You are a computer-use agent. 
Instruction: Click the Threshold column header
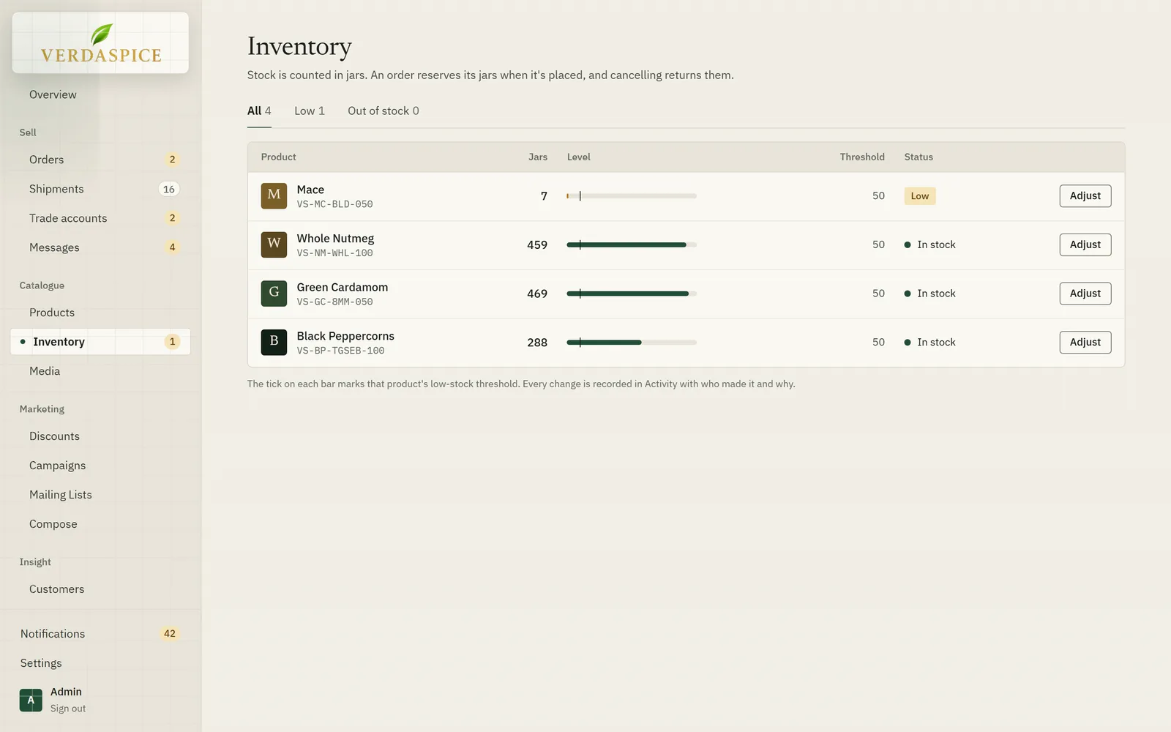click(862, 157)
